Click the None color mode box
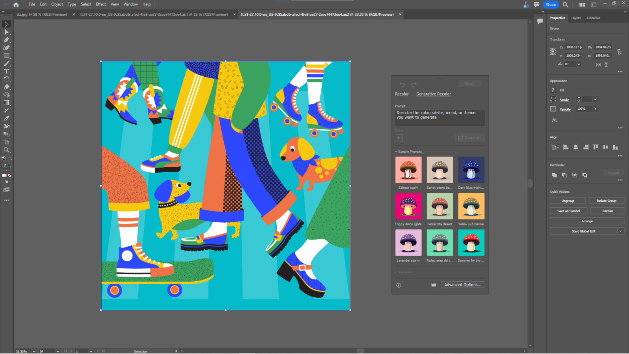The image size is (629, 354). [x=9, y=175]
